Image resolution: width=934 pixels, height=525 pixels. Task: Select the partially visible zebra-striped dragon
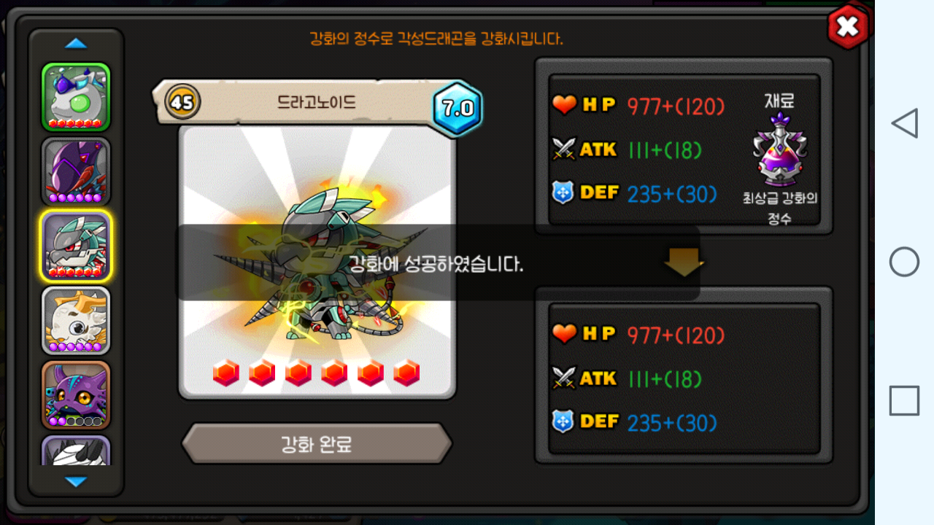click(76, 451)
